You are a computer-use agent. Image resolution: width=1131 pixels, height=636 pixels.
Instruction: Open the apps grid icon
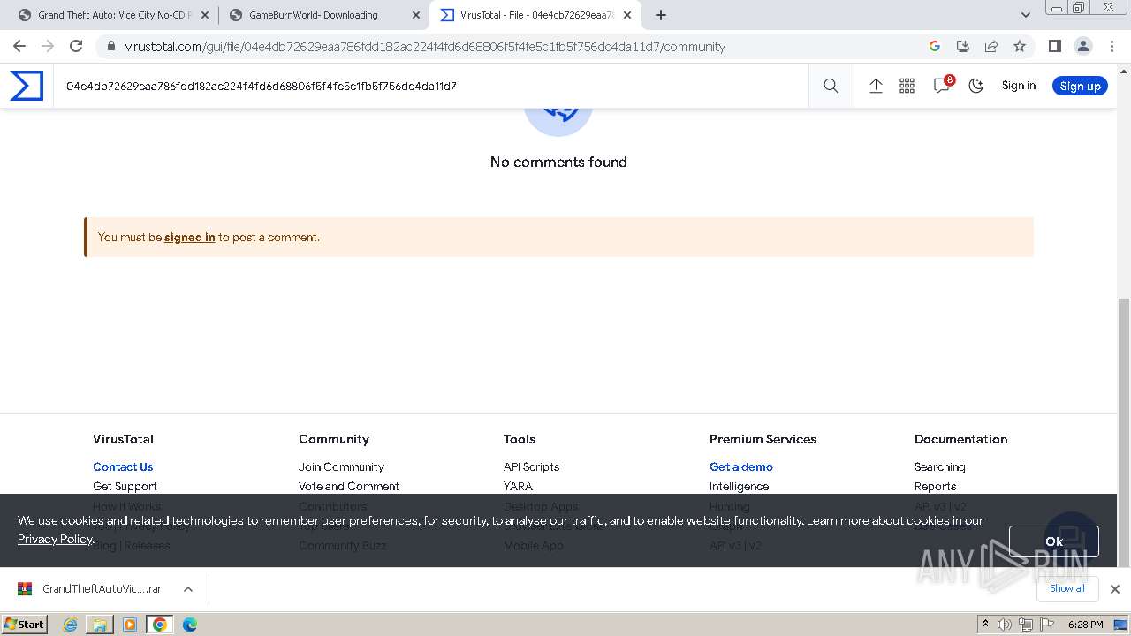pos(907,86)
